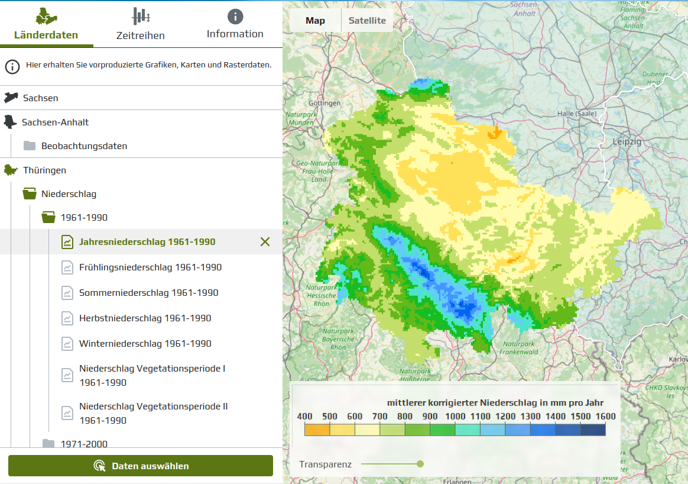The image size is (688, 484).
Task: Click the Halle (Saale) map label
Action: click(x=576, y=114)
